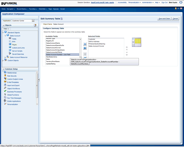Open the Application dropdown showing Customer Center
The width and height of the screenshot is (184, 147).
coord(33,21)
